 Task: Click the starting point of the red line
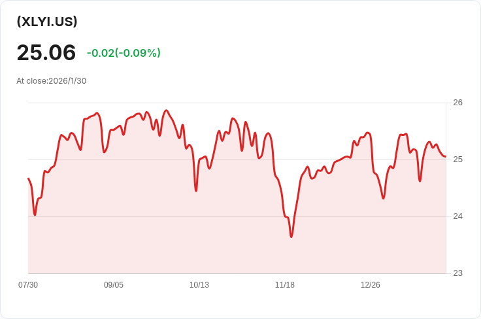(x=28, y=178)
